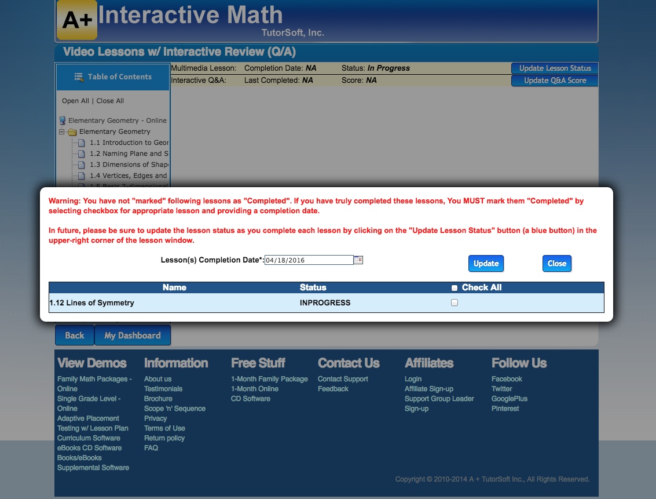This screenshot has width=656, height=499.
Task: Click the Update button in the warning dialog
Action: (x=486, y=263)
